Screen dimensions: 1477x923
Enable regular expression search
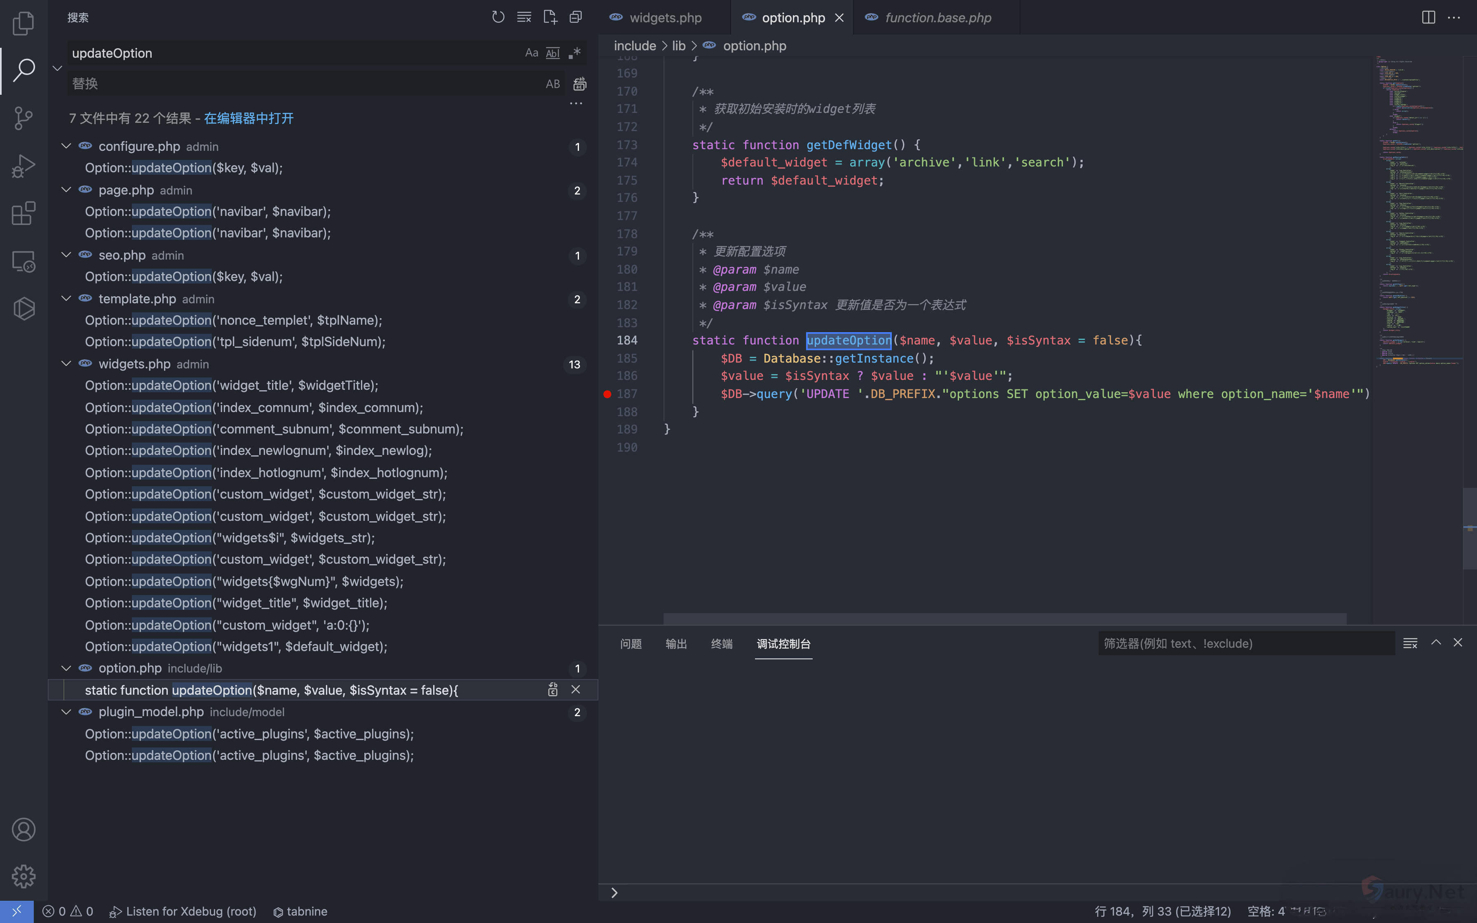(574, 53)
